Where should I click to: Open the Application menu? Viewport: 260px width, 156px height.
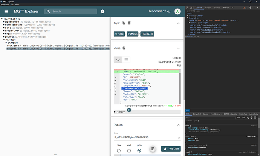point(5,5)
